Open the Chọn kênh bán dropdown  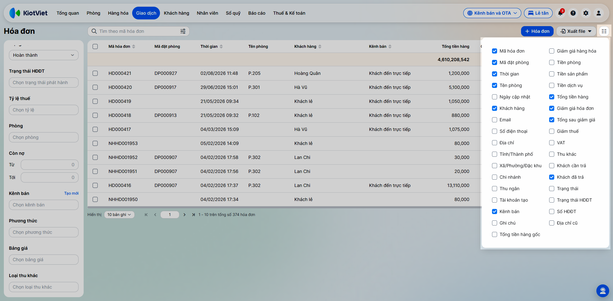[44, 205]
